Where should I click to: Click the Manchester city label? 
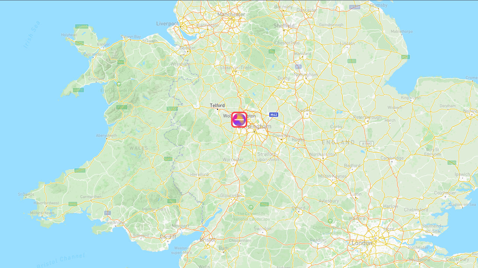pyautogui.click(x=232, y=15)
